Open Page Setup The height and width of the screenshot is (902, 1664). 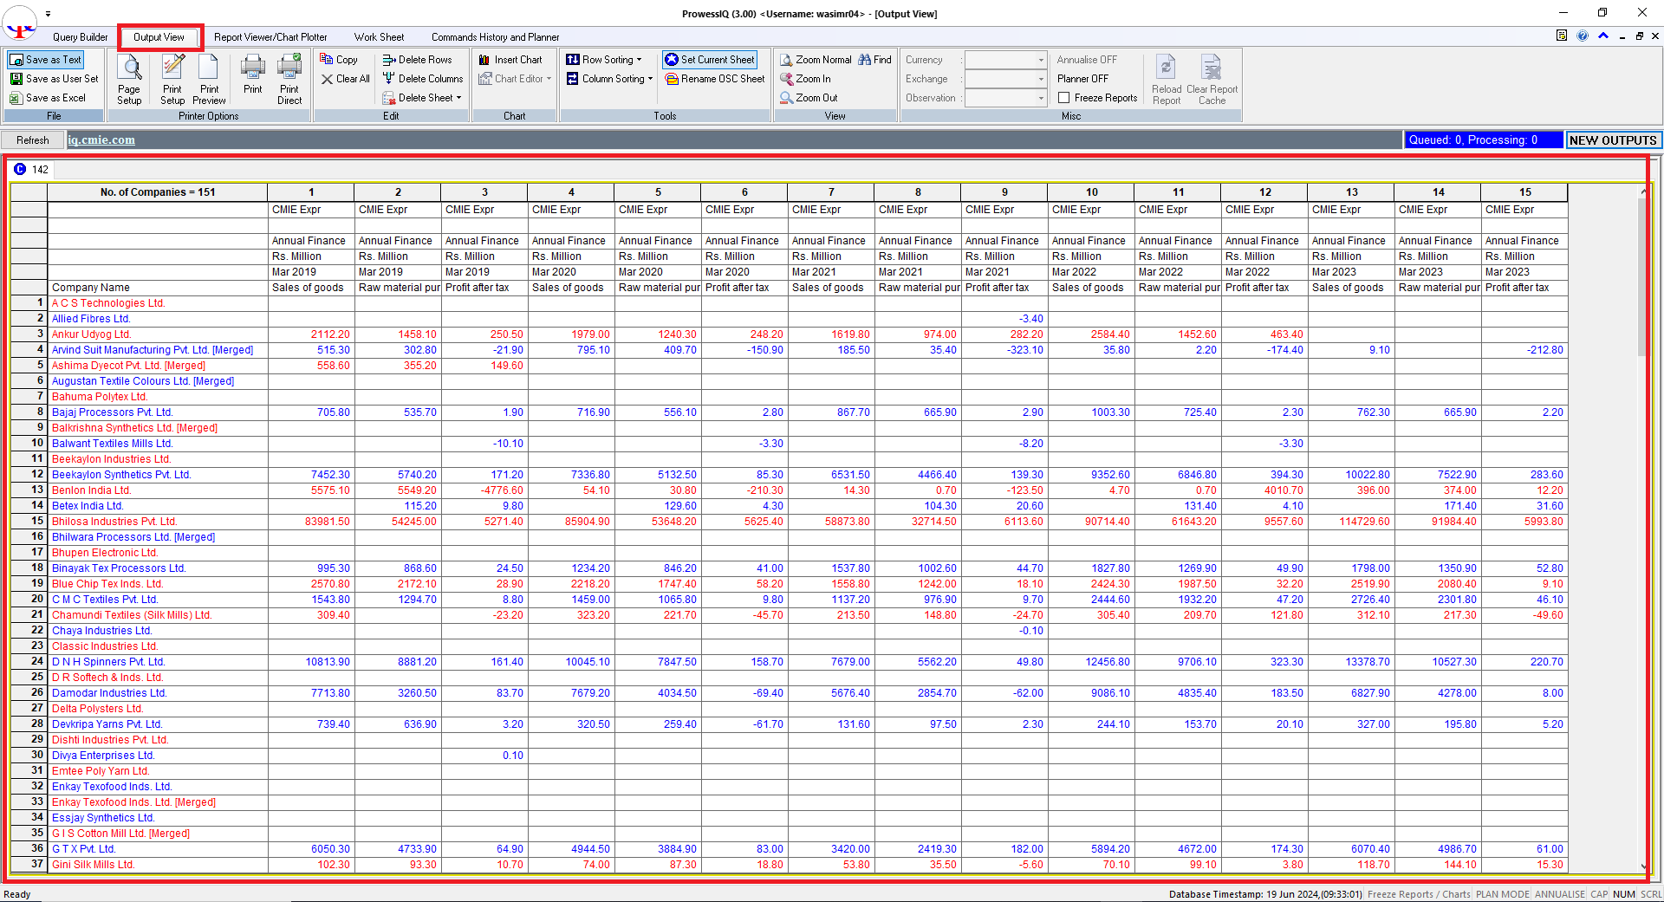point(129,80)
